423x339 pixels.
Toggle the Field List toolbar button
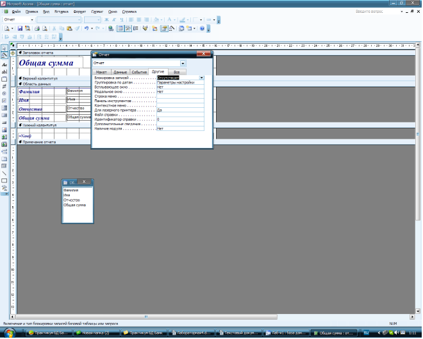(120, 28)
